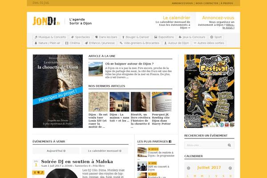Viewport: 267px width, 178px height.
Task: Open the Musique & Concerts category
Action: pos(50,37)
